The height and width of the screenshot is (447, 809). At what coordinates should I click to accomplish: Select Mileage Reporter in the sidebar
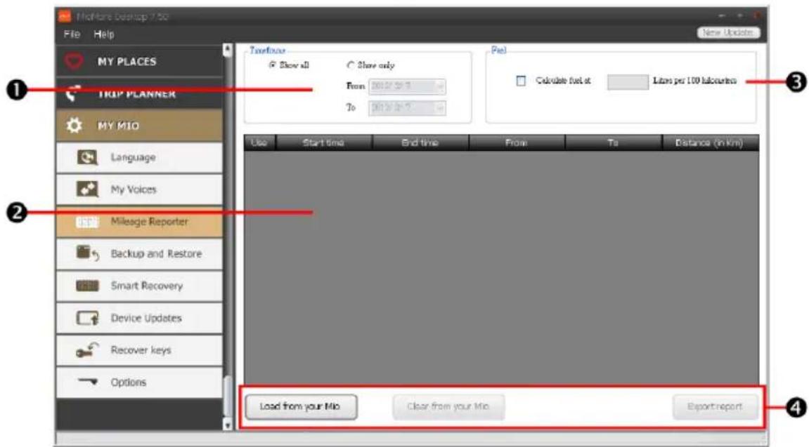tap(139, 222)
